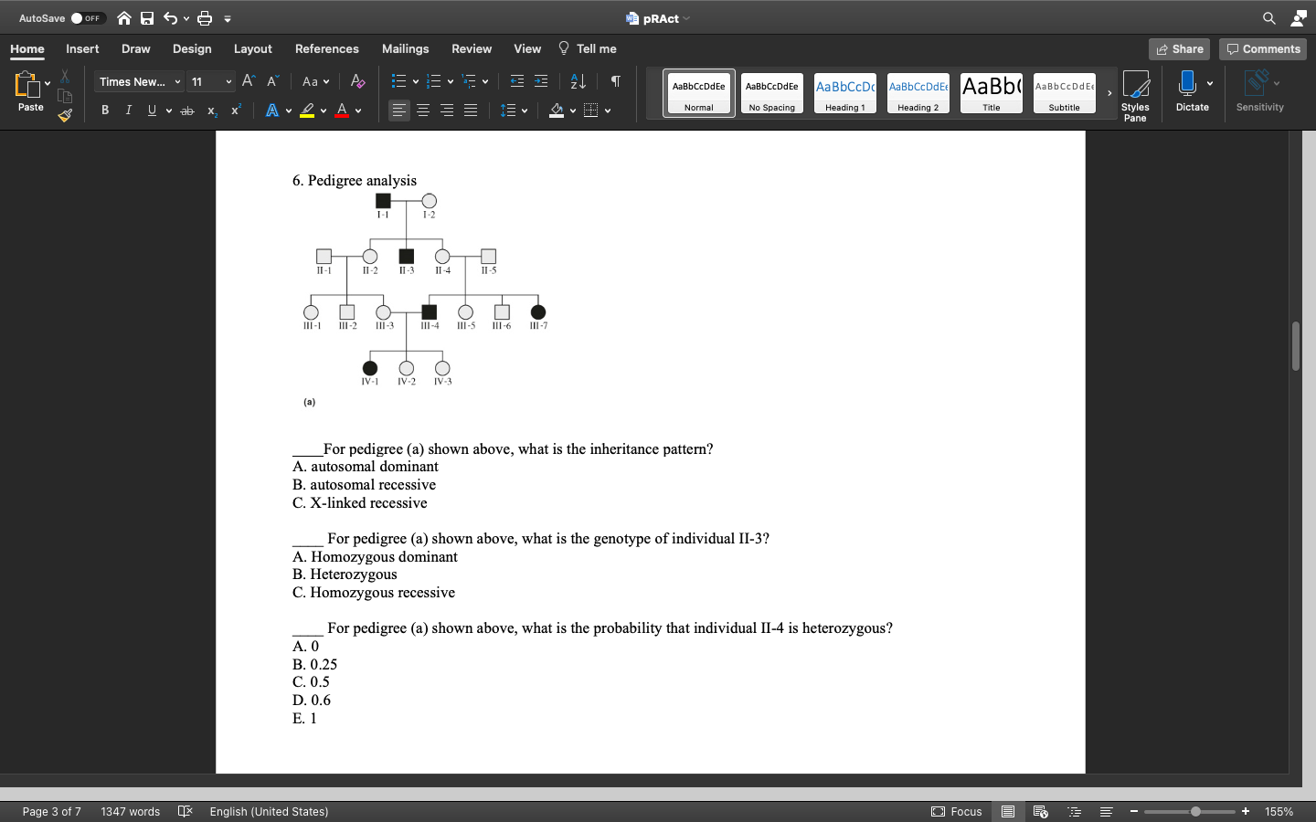Toggle italic formatting

[x=128, y=111]
